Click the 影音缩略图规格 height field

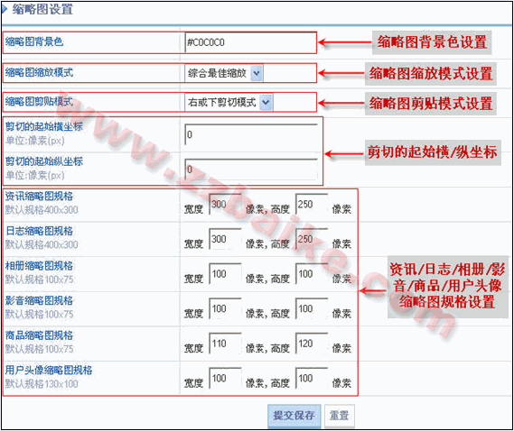tap(312, 308)
